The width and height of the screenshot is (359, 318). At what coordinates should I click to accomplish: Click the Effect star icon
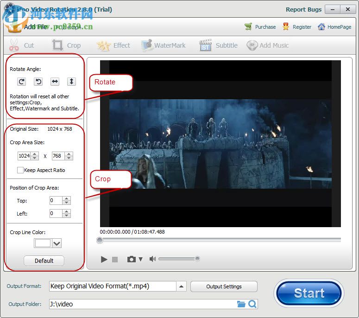click(x=103, y=45)
